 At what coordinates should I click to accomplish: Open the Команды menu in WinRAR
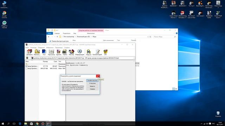33,48
